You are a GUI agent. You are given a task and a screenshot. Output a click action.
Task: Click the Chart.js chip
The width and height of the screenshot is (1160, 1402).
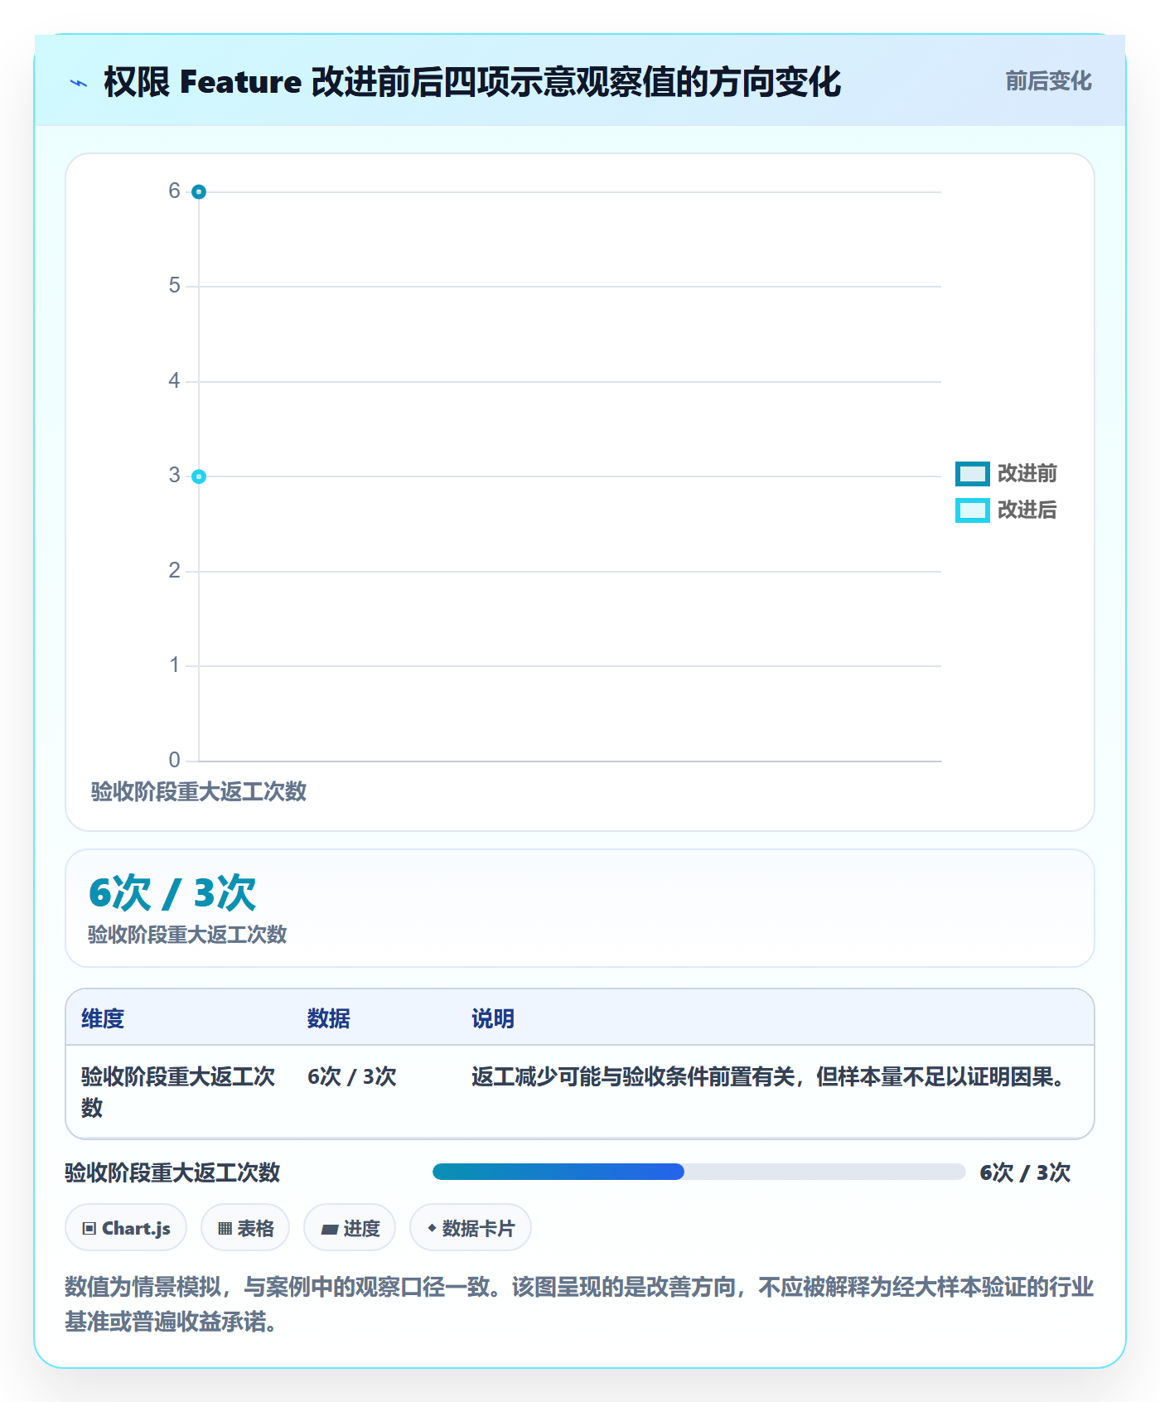pos(126,1228)
